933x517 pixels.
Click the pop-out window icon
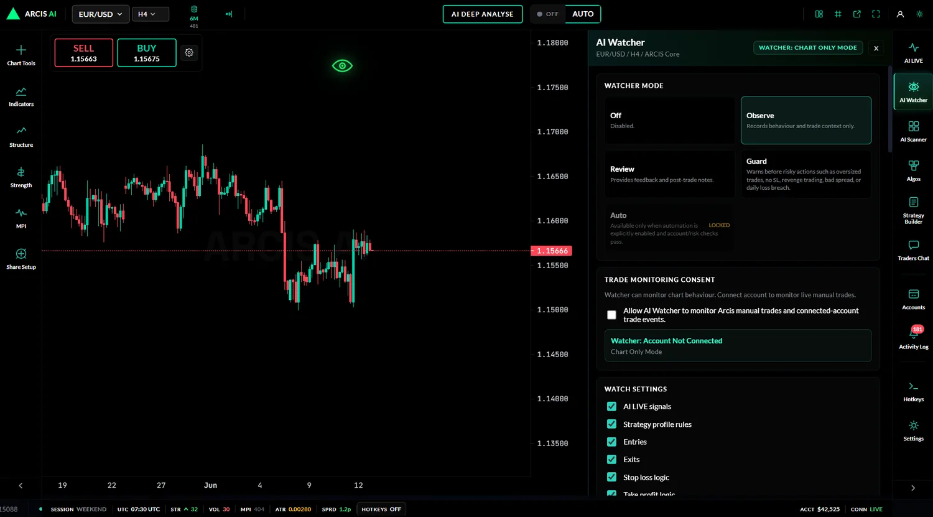[x=857, y=14]
